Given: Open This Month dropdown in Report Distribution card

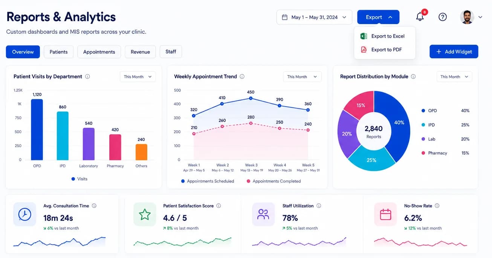Looking at the screenshot, I should [454, 76].
